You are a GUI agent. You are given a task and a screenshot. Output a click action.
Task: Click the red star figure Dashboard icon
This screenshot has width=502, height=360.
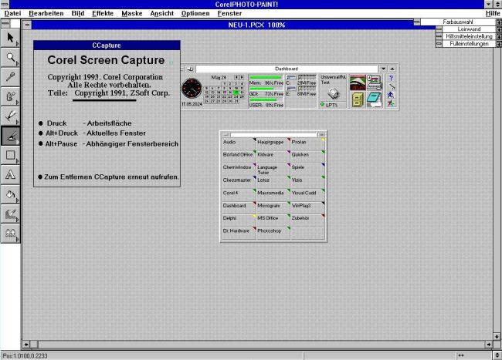391,103
